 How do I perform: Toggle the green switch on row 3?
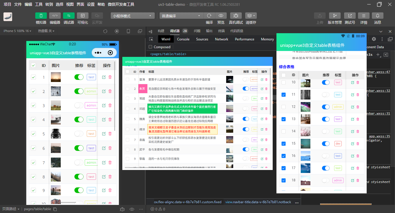point(79,105)
